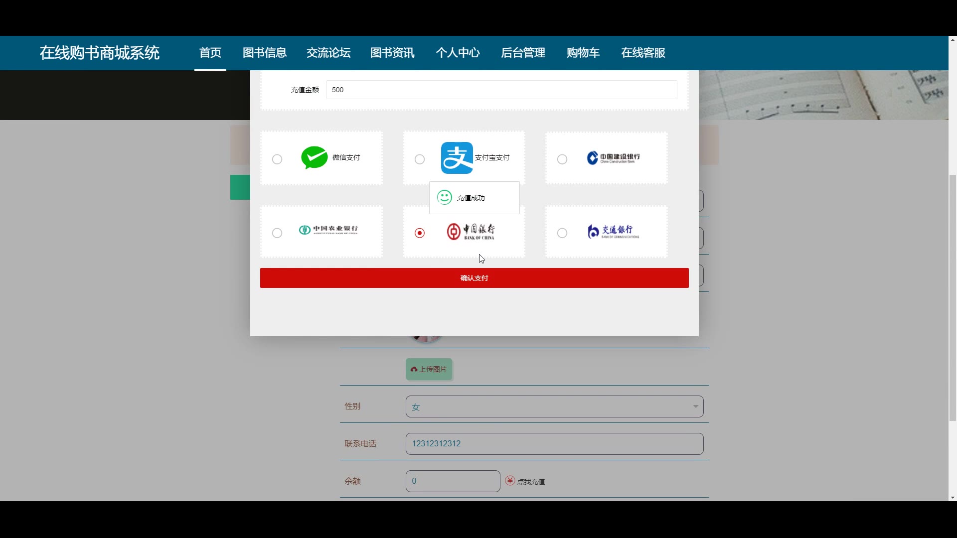Click the Bank of China logo
This screenshot has width=957, height=538.
click(x=471, y=232)
